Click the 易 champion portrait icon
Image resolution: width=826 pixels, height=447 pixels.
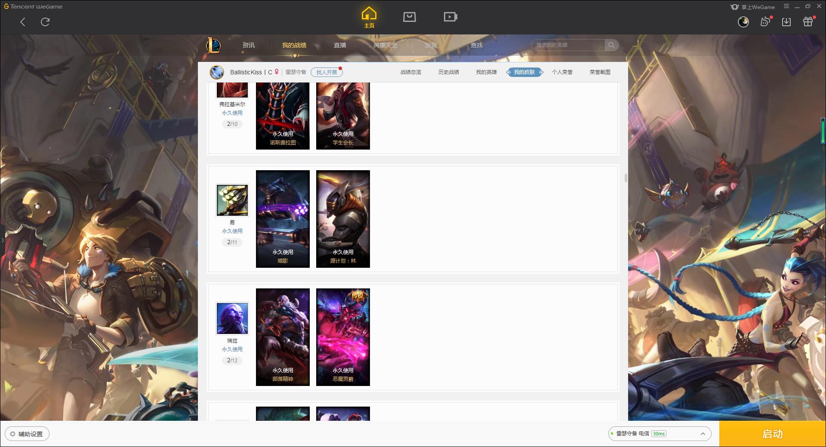232,200
